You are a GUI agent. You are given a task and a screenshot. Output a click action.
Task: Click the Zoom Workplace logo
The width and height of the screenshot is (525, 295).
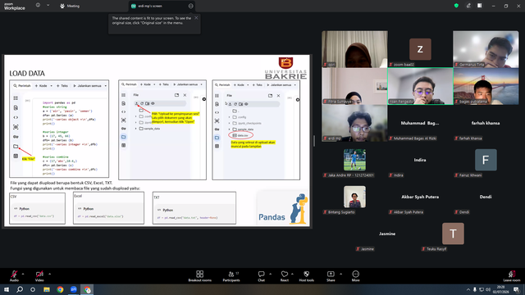pyautogui.click(x=15, y=6)
